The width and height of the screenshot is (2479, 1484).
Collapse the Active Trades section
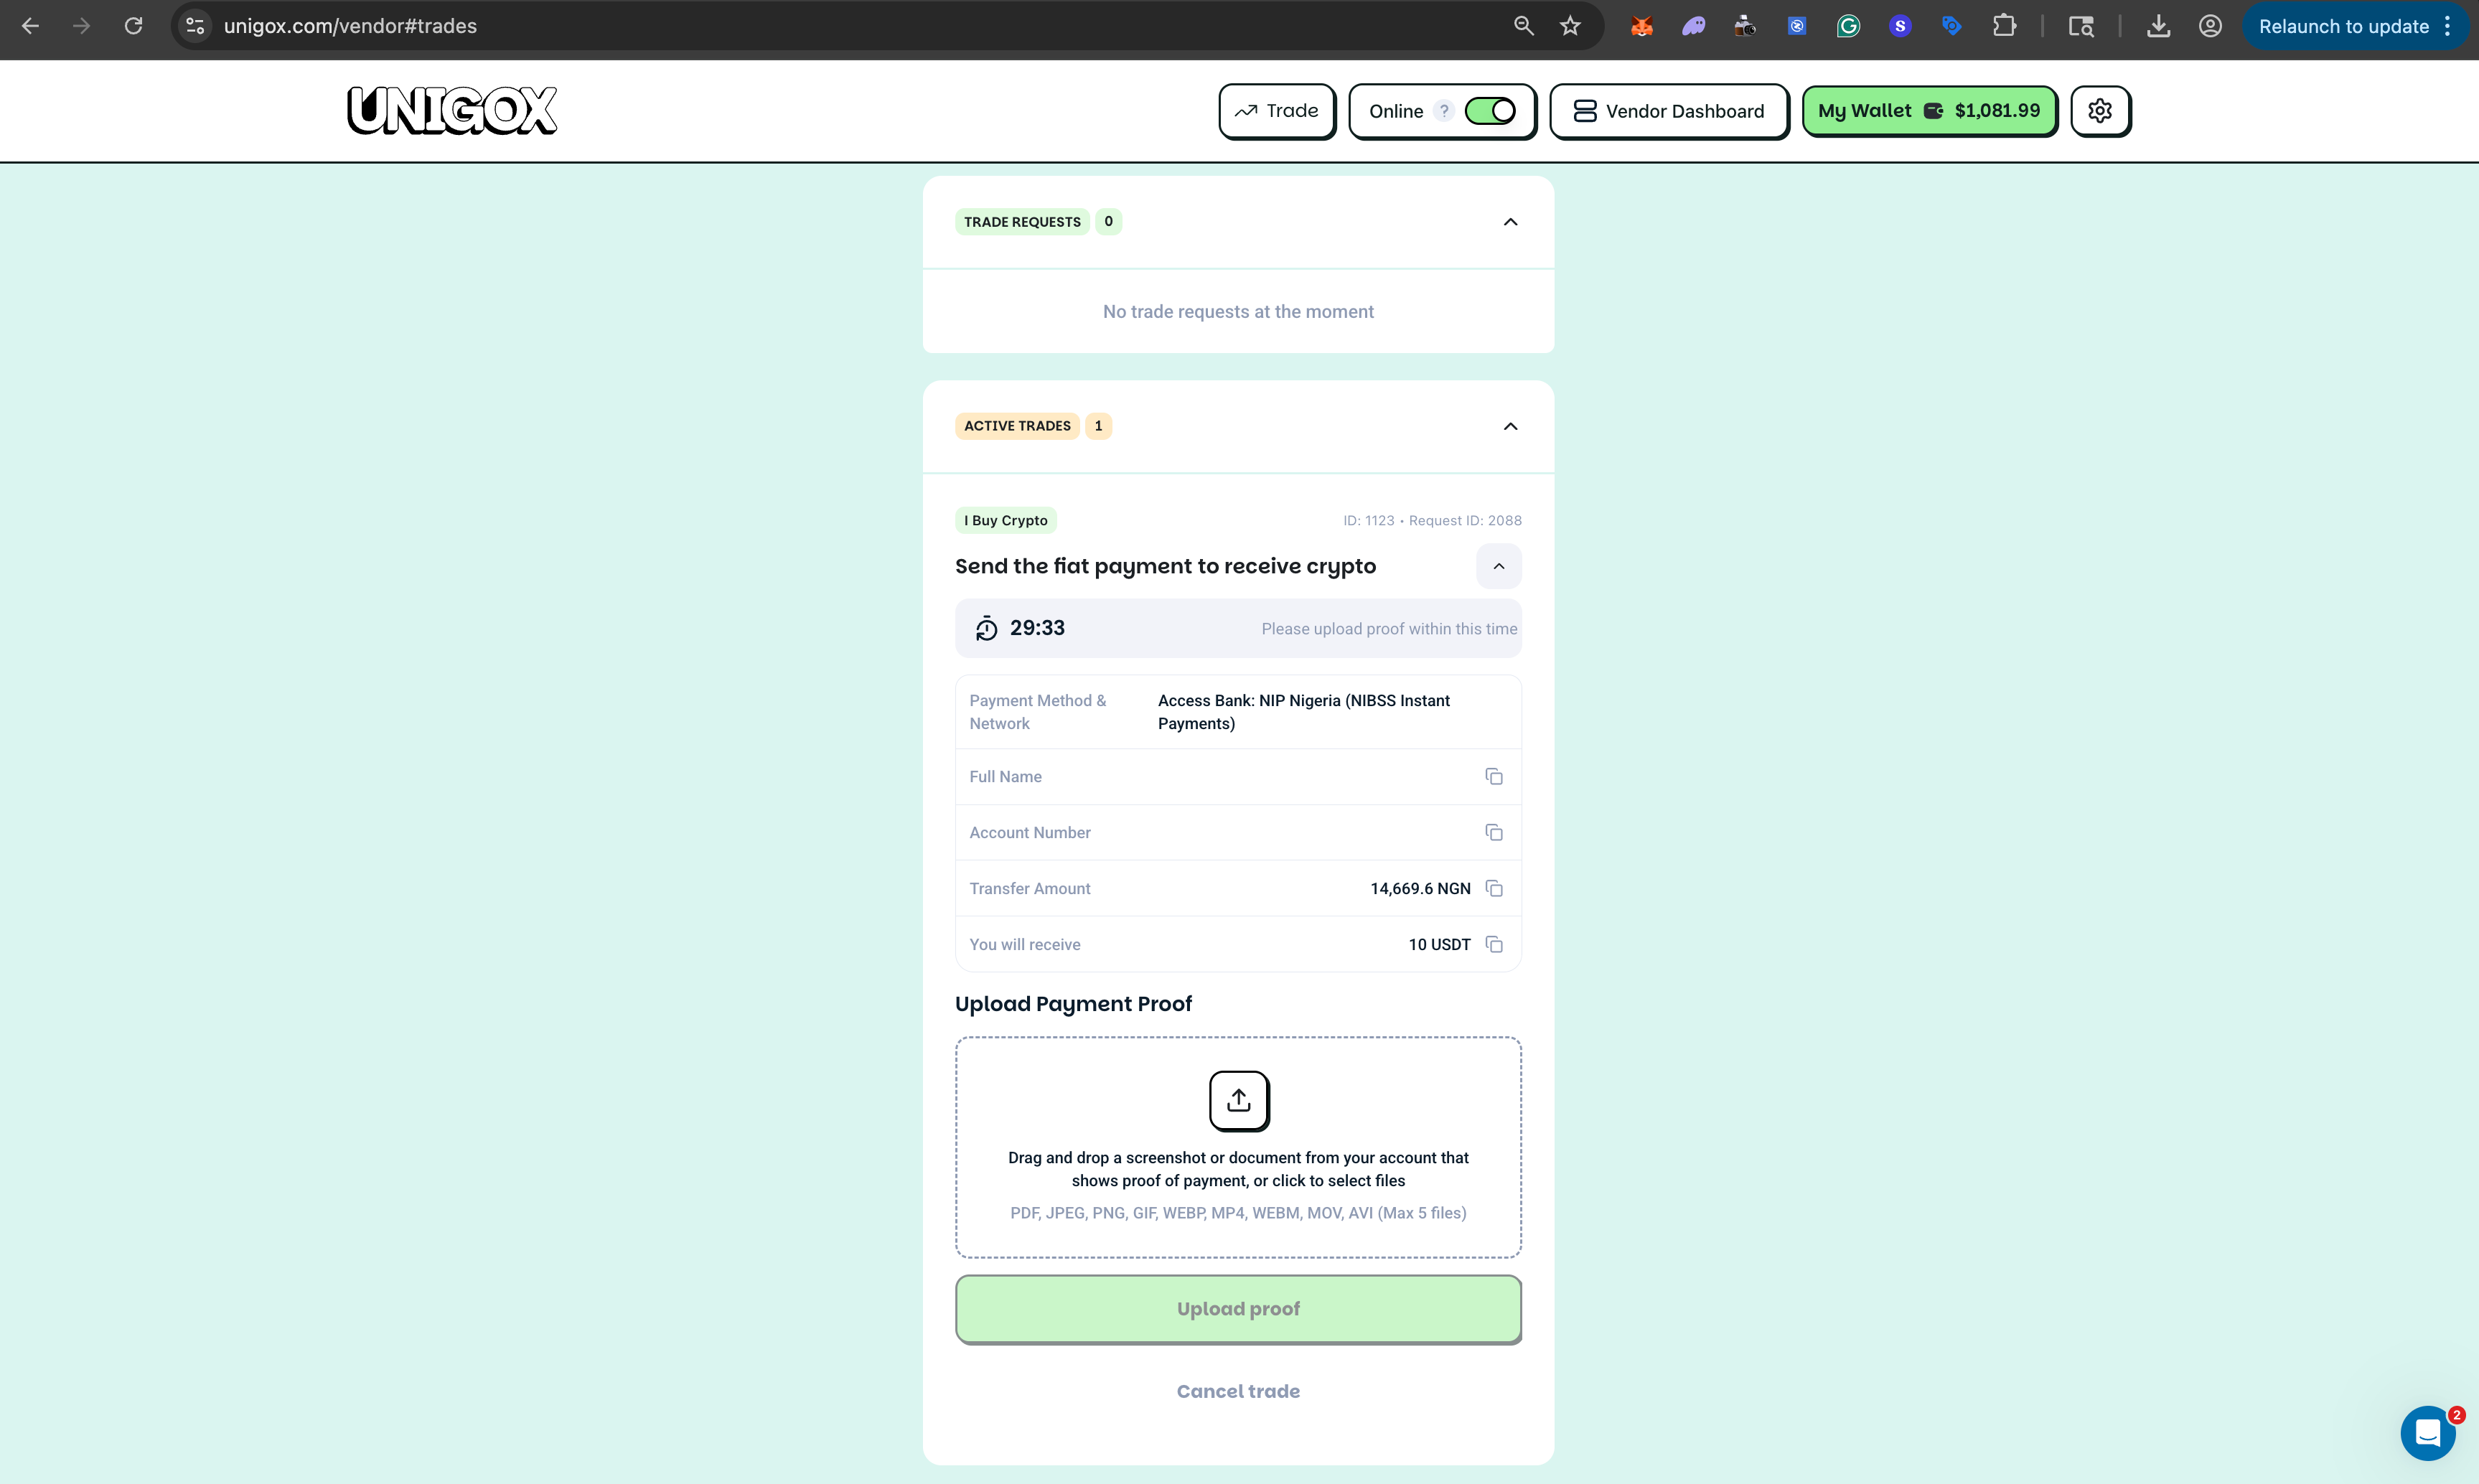pos(1511,427)
